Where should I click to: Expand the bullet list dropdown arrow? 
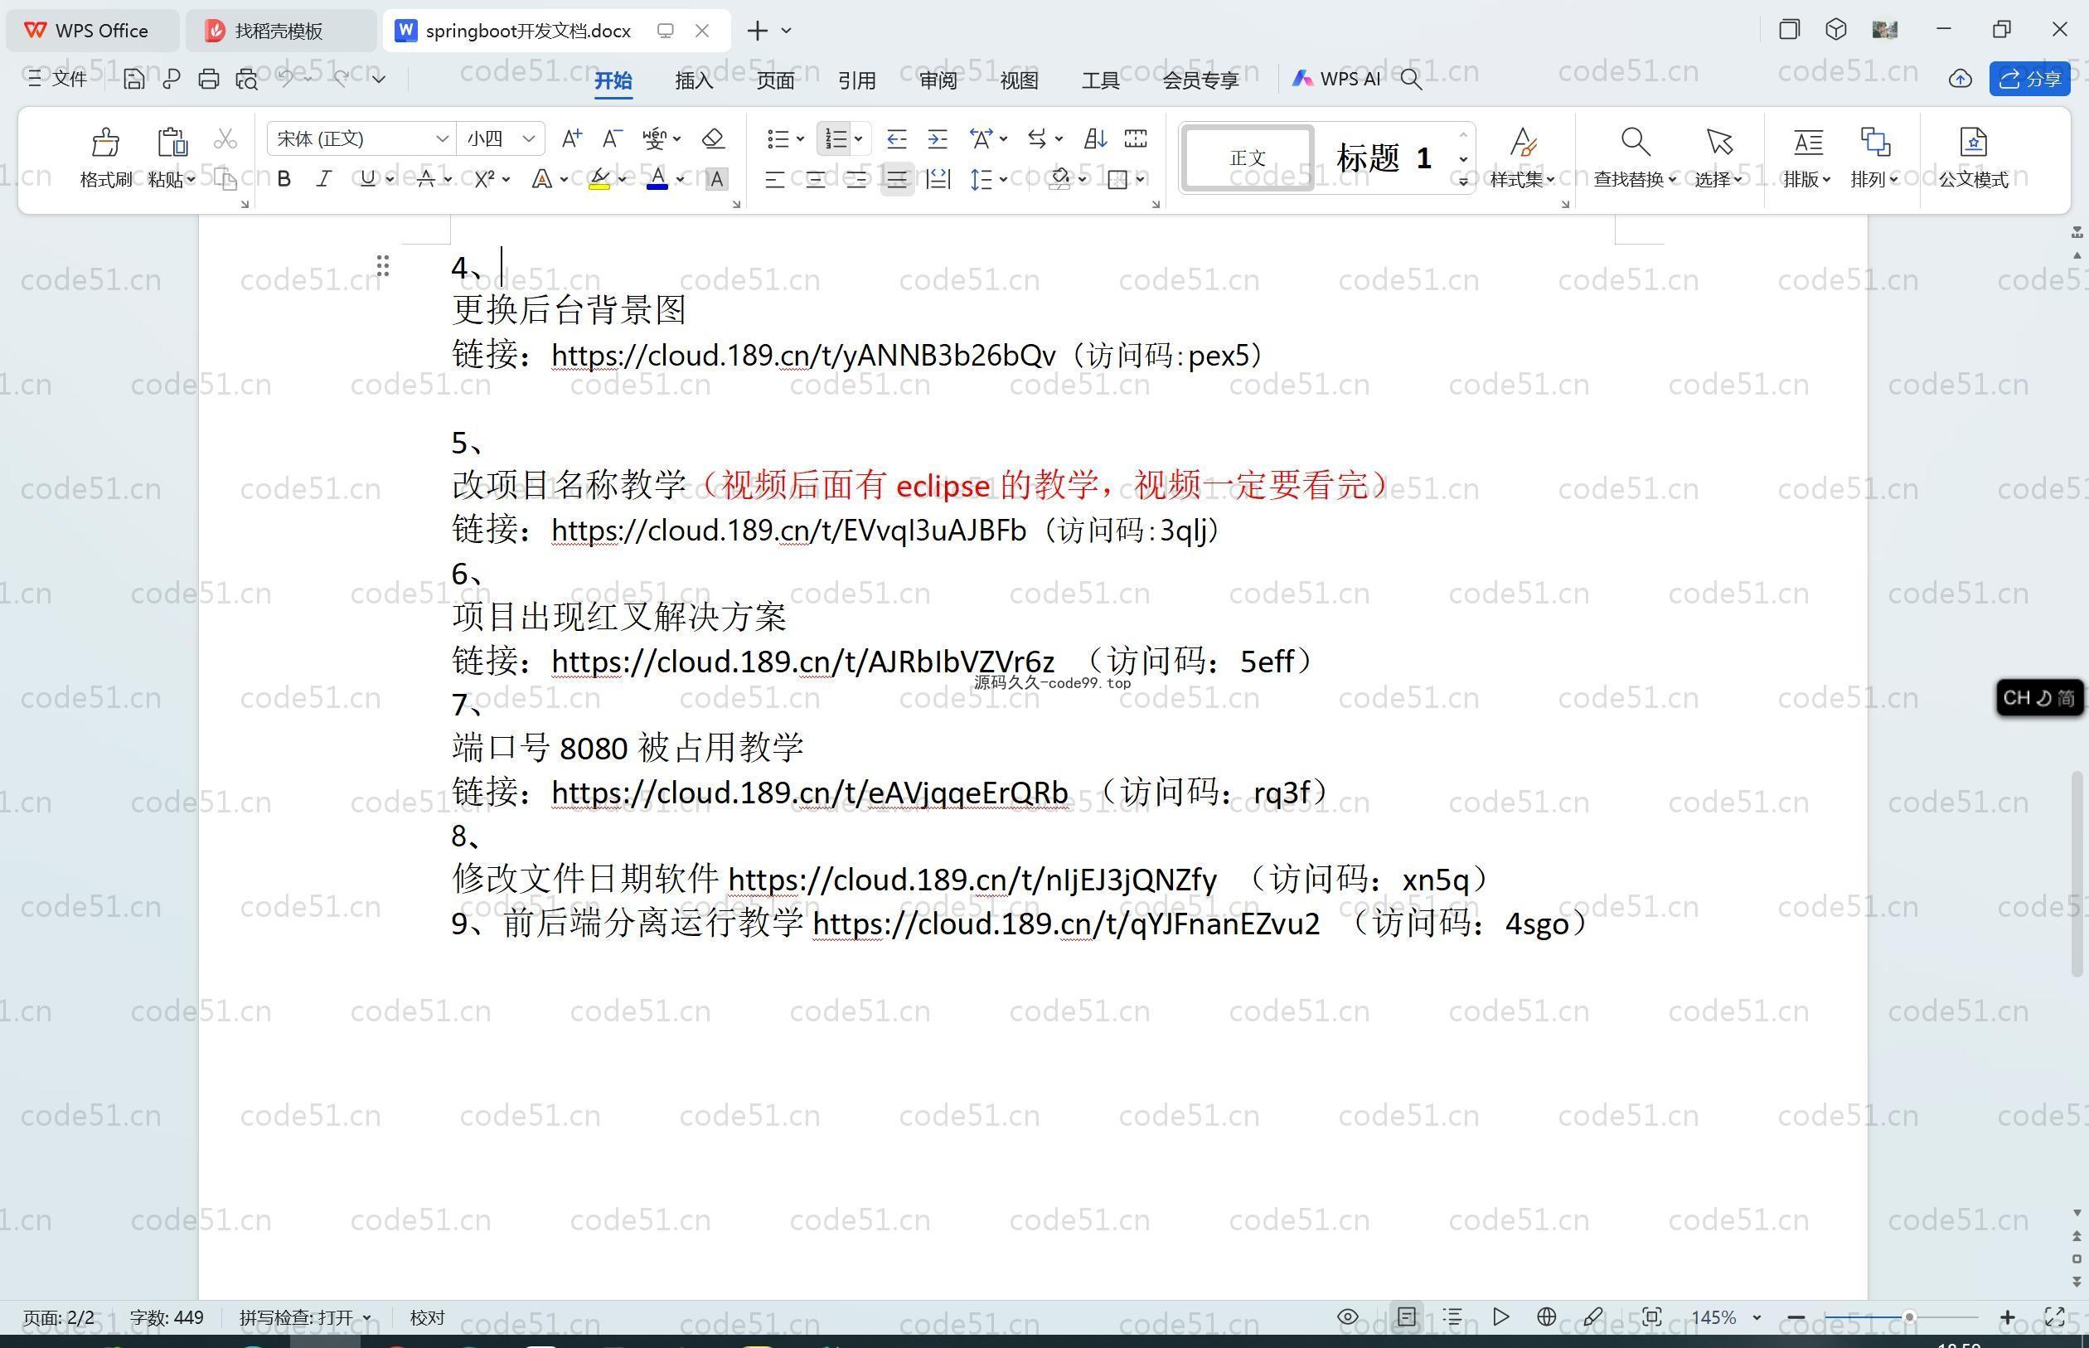coord(800,139)
